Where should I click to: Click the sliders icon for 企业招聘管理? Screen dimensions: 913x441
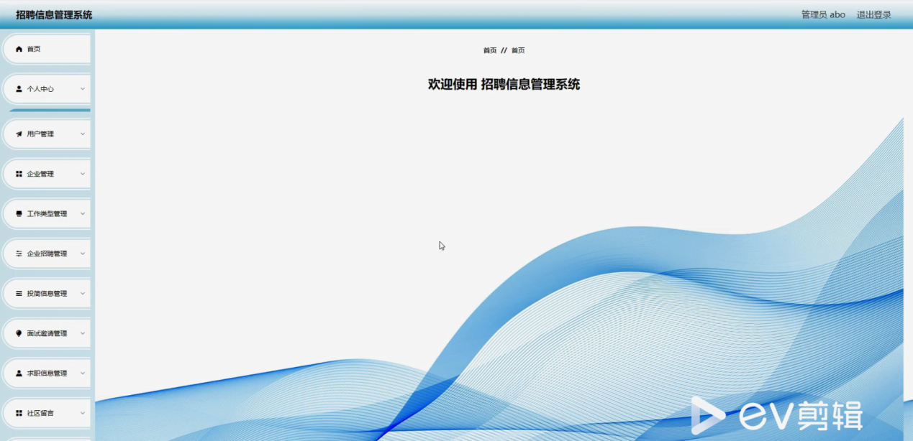click(x=19, y=254)
